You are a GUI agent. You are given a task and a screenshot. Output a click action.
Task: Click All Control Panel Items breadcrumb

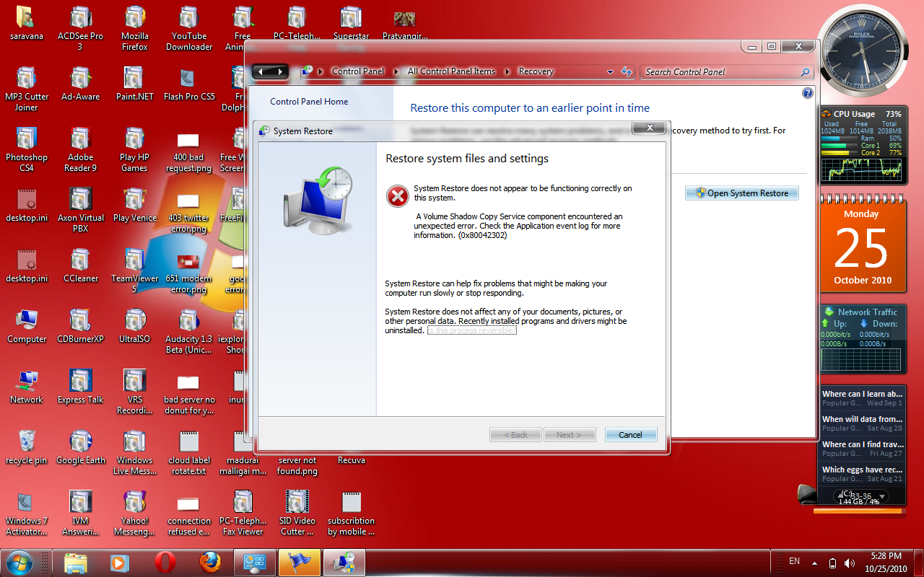click(x=451, y=71)
